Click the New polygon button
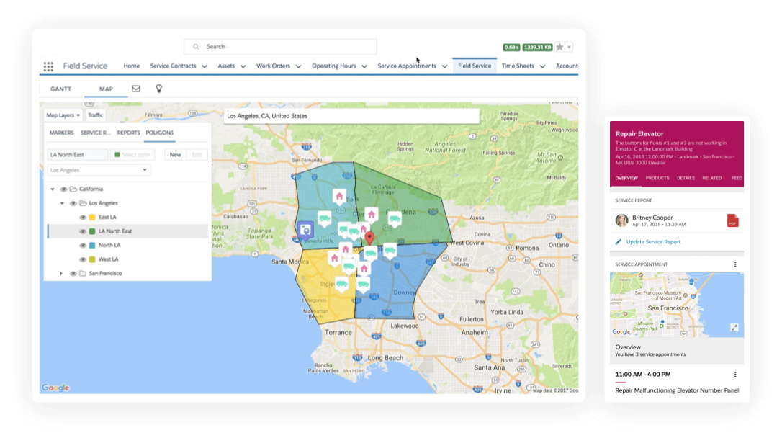The image size is (782, 438). point(175,155)
